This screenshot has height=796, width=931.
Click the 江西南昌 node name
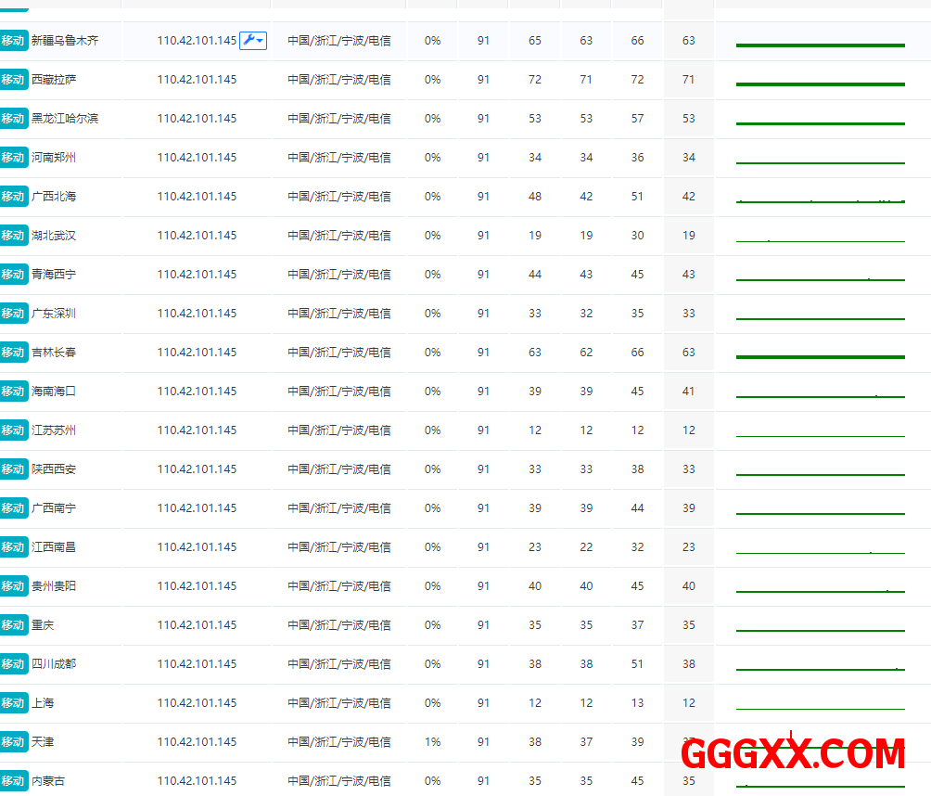tap(54, 547)
